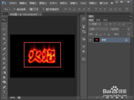This screenshot has width=134, height=100.
Task: Switch to the 路径 tab
Action: tap(105, 20)
